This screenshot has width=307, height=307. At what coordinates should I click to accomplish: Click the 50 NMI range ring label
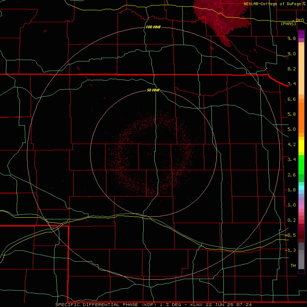coord(153,90)
